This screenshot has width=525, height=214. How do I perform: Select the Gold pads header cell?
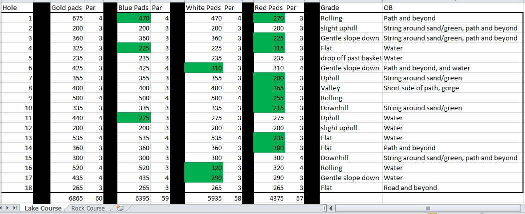pyautogui.click(x=67, y=8)
